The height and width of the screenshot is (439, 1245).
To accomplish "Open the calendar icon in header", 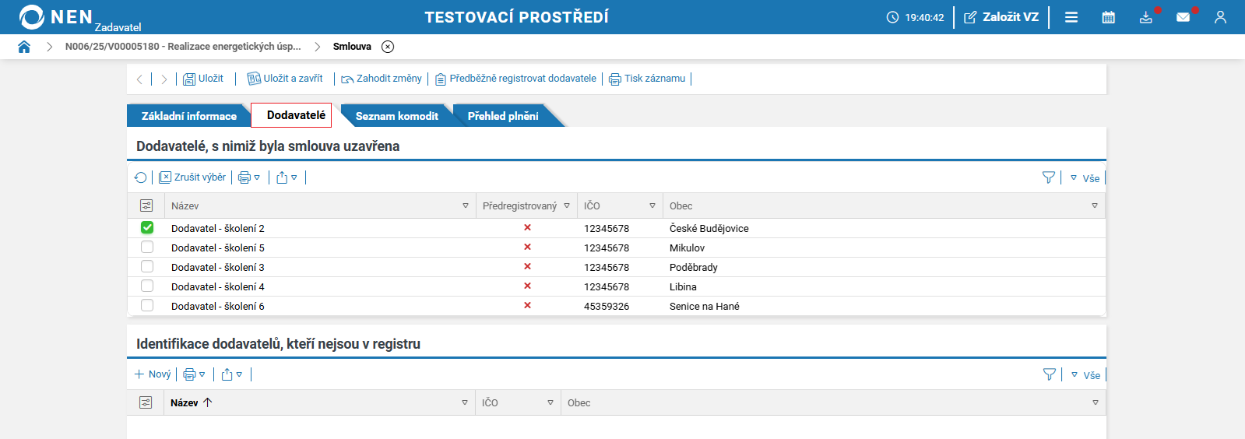I will [1108, 17].
